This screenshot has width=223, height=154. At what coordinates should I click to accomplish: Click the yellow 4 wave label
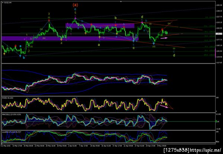(61, 43)
